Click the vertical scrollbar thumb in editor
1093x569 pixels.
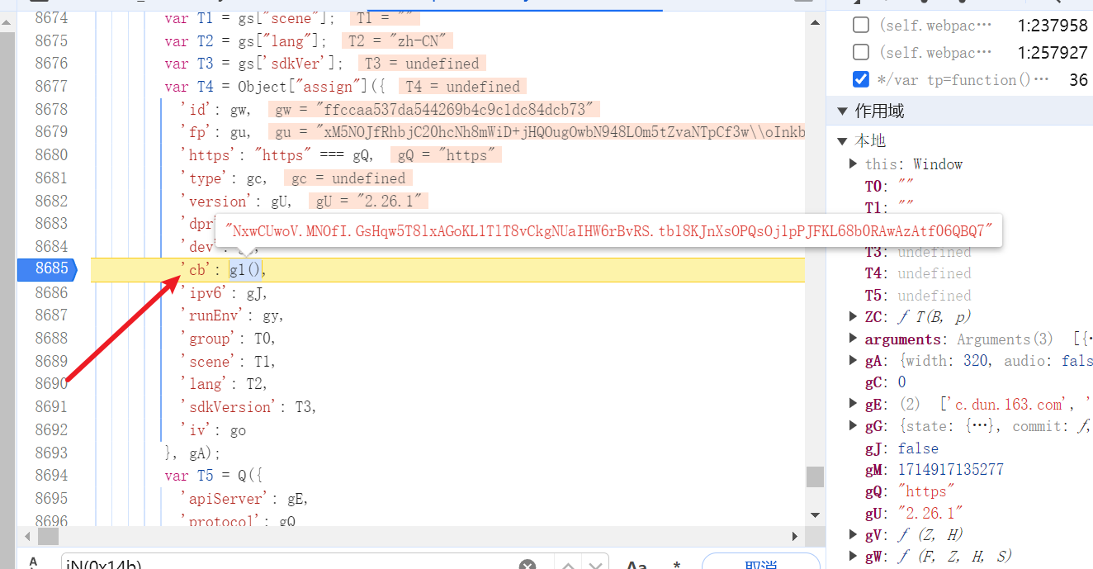(815, 477)
